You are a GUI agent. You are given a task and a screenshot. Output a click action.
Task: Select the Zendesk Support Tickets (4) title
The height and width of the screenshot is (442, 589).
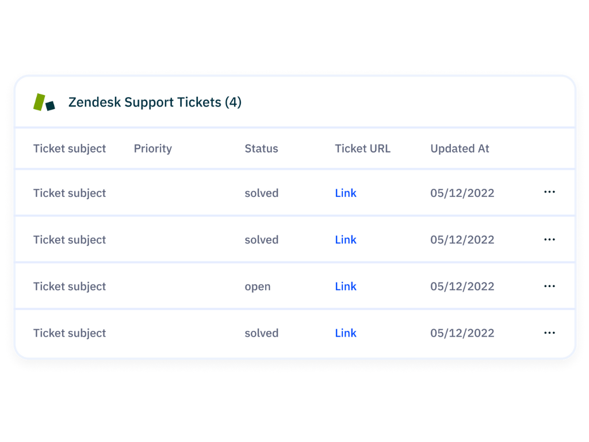click(x=155, y=102)
